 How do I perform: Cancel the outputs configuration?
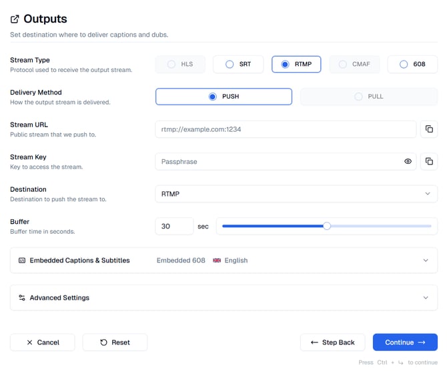pos(42,342)
